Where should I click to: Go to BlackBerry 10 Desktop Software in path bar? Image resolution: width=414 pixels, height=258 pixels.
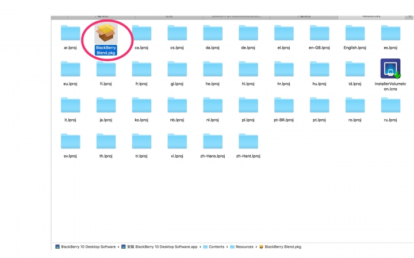tap(85, 247)
